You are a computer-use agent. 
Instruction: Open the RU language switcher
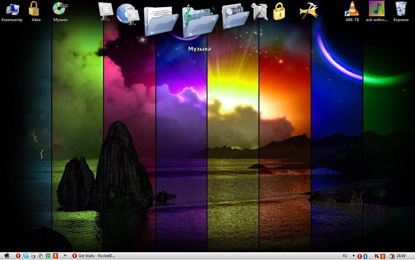tap(345, 256)
